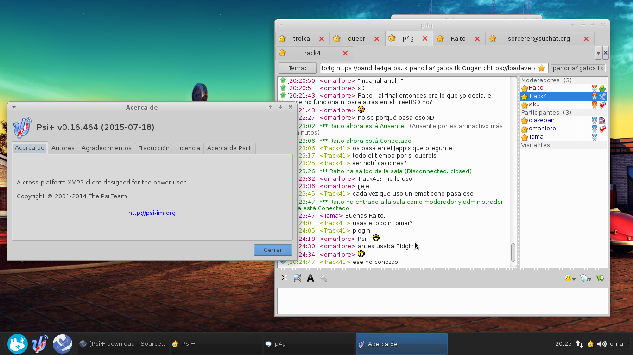Viewport: 633px width, 355px height.
Task: Open the Licencia tab
Action: point(188,148)
